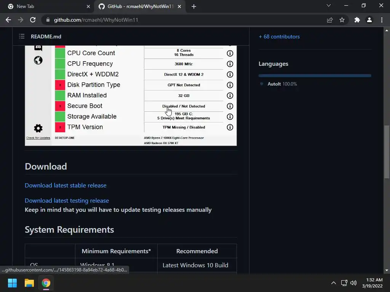Show hidden system tray icons

[x=334, y=283]
